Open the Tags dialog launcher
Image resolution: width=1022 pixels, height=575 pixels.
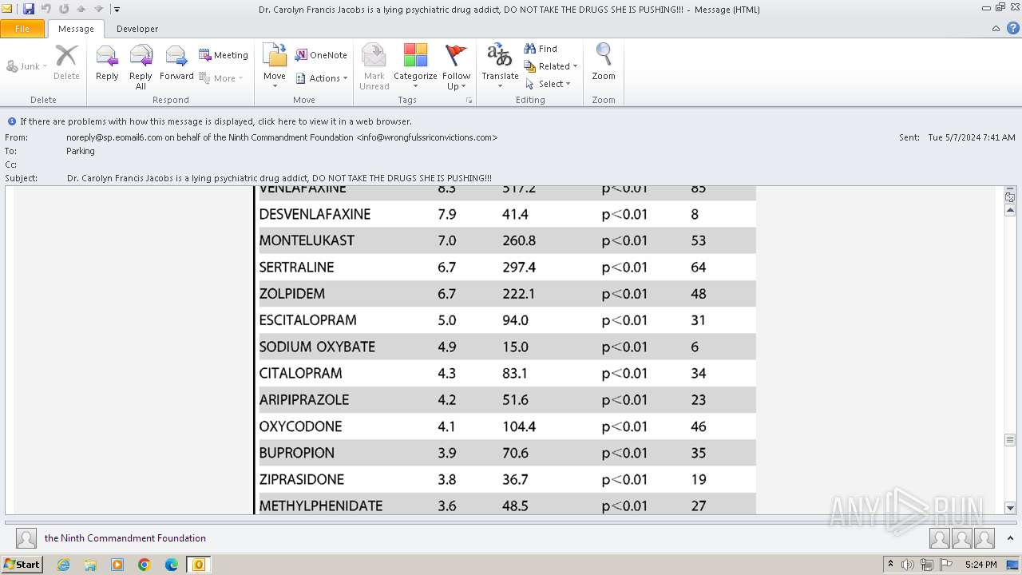[469, 101]
